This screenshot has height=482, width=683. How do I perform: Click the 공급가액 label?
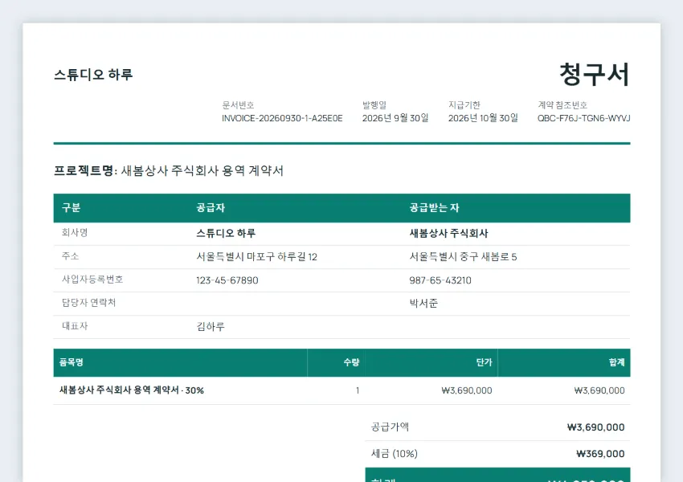point(390,427)
